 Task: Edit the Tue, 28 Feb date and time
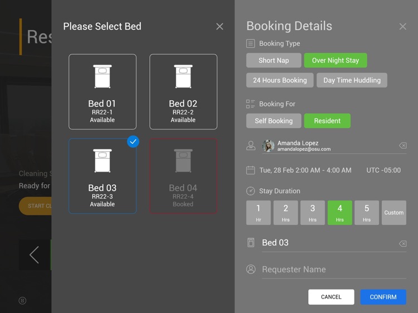305,170
